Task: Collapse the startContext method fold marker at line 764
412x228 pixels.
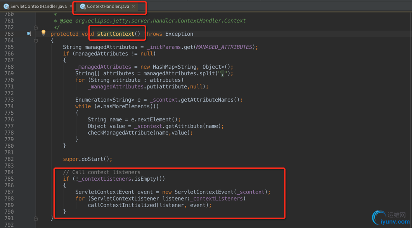Action: [x=36, y=41]
